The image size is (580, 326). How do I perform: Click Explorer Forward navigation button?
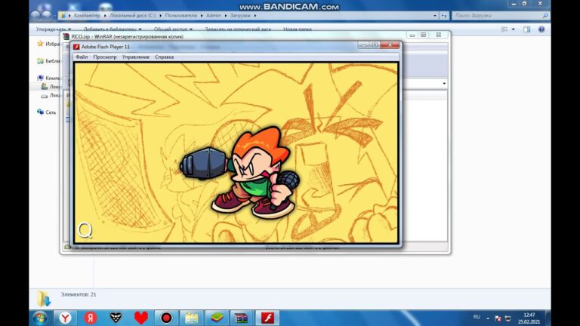[47, 16]
